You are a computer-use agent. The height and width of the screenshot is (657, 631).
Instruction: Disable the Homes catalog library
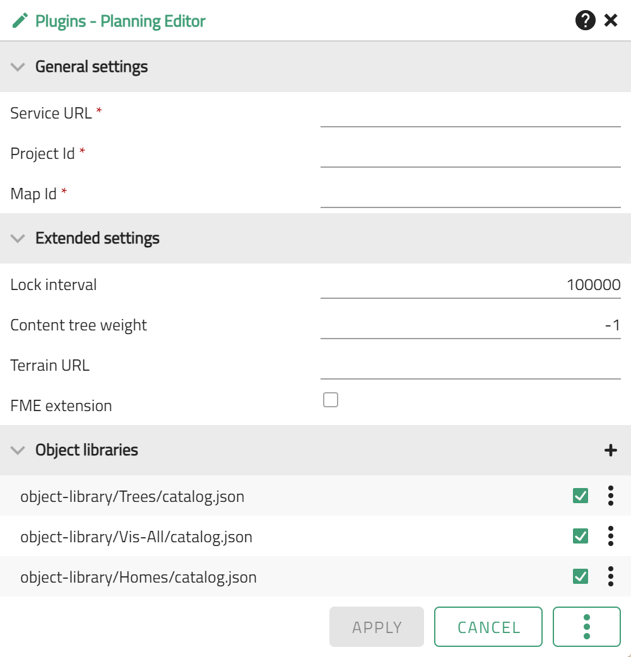[579, 576]
